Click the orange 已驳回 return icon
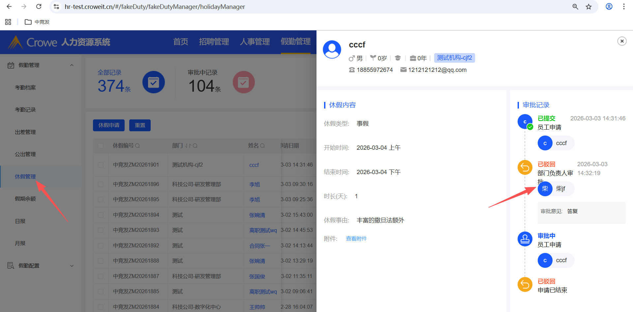633x312 pixels. pyautogui.click(x=525, y=168)
